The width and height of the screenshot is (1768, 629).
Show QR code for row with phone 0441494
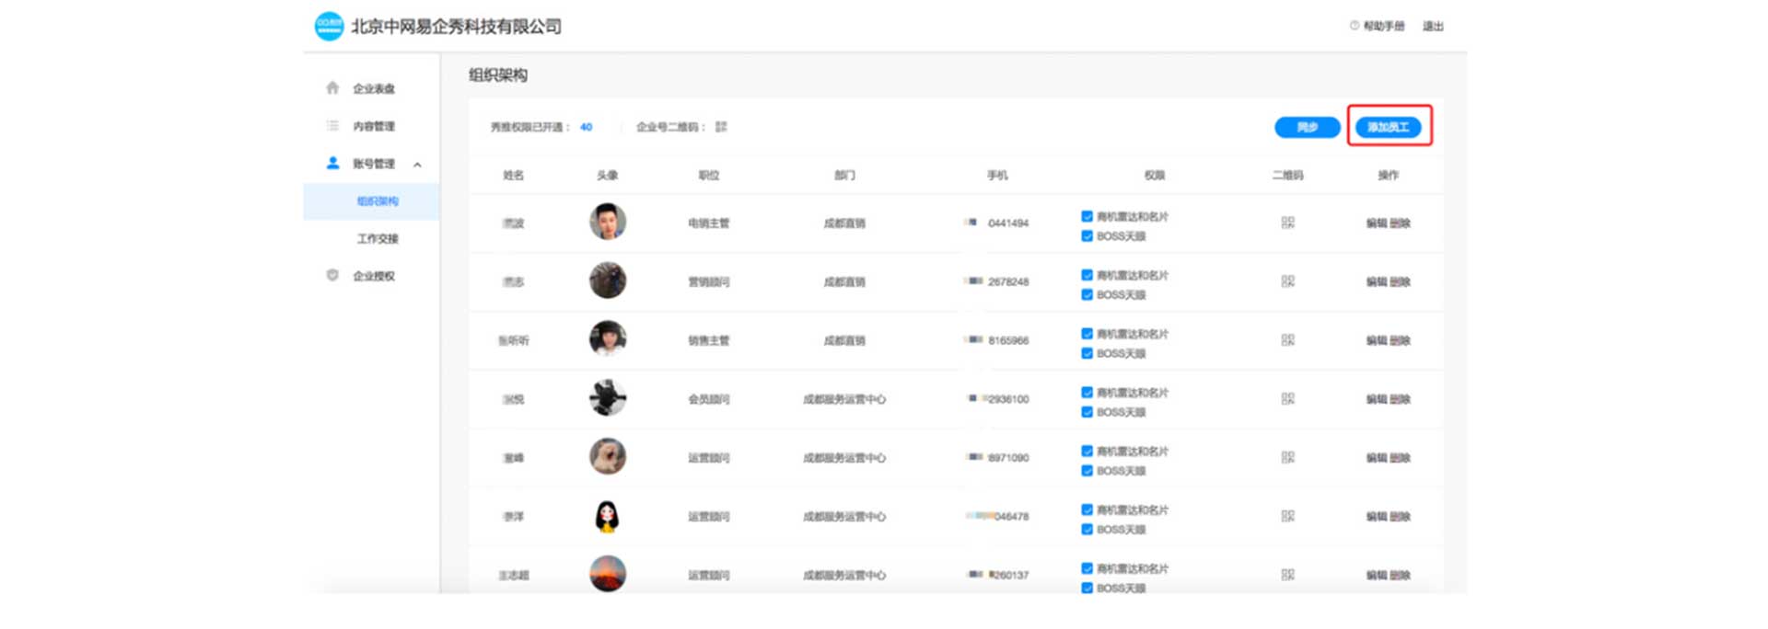(x=1287, y=223)
